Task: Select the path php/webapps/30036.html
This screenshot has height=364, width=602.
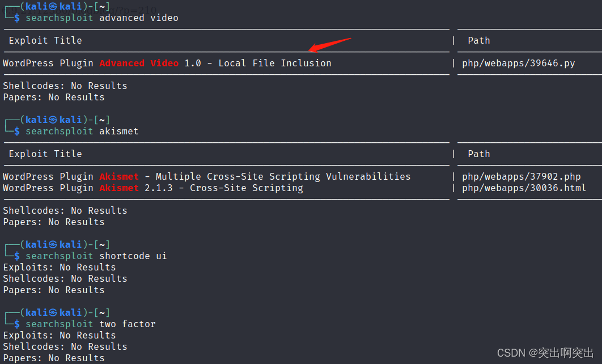Action: 524,188
